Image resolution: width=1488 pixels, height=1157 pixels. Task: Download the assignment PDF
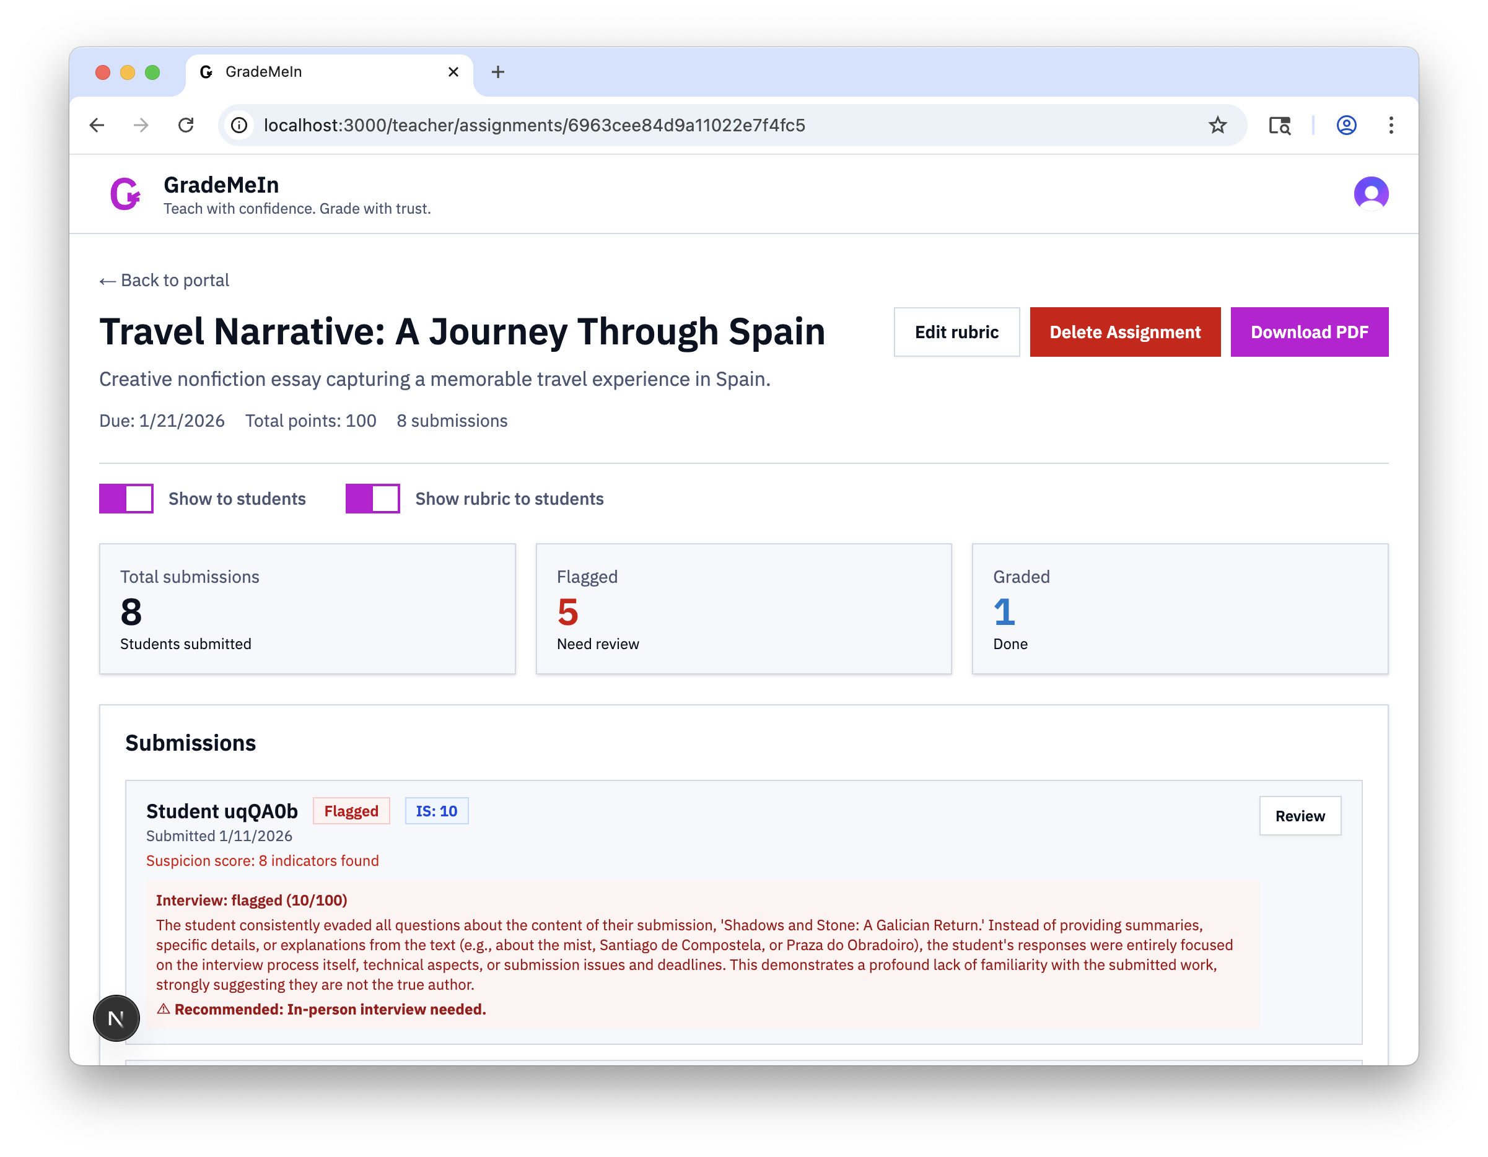[x=1308, y=333]
